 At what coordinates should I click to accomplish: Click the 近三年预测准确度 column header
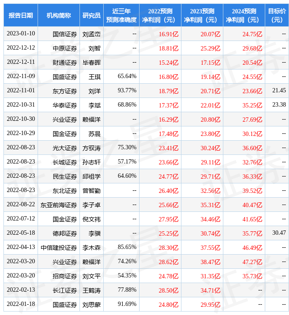[121, 15]
